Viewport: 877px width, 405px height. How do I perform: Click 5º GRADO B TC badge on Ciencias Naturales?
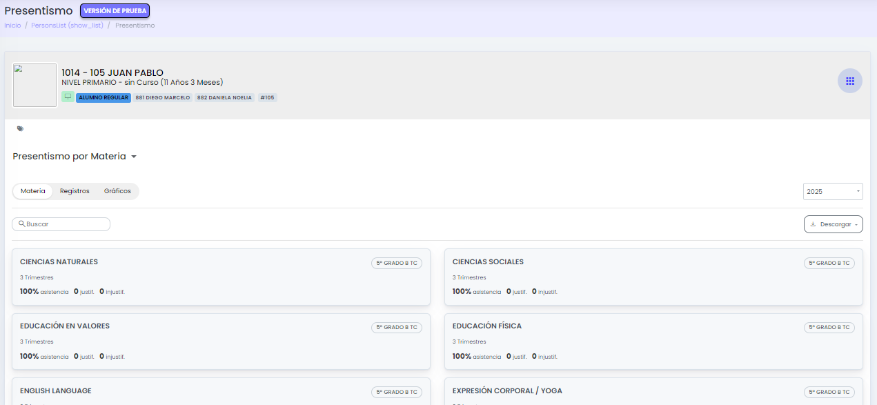397,263
